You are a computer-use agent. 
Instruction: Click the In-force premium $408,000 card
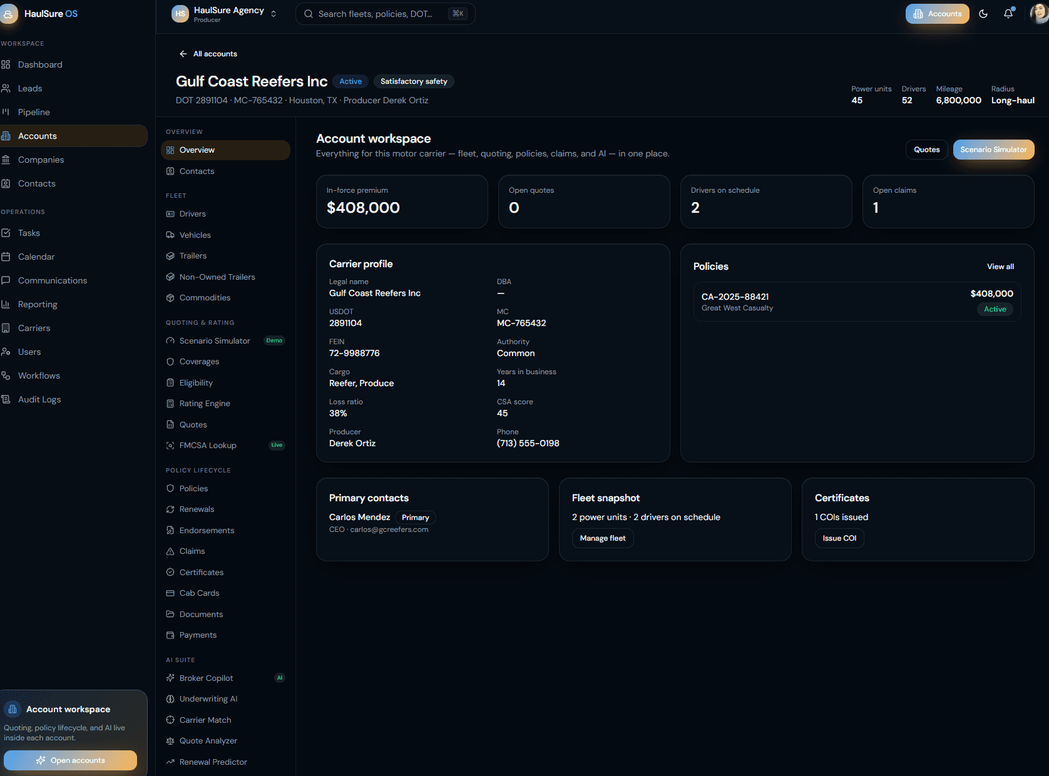(x=402, y=202)
